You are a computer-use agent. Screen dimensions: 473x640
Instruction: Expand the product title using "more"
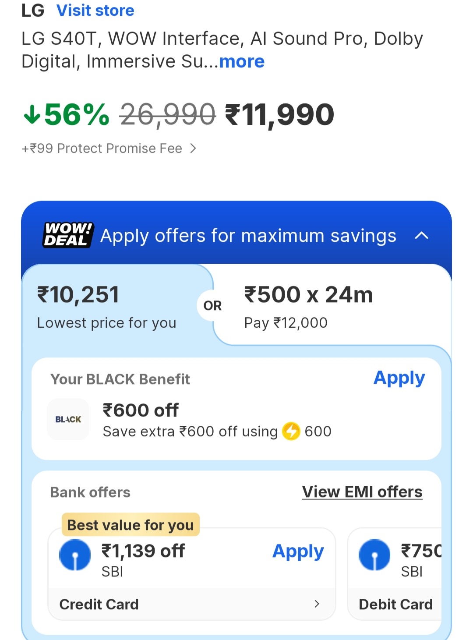(242, 62)
